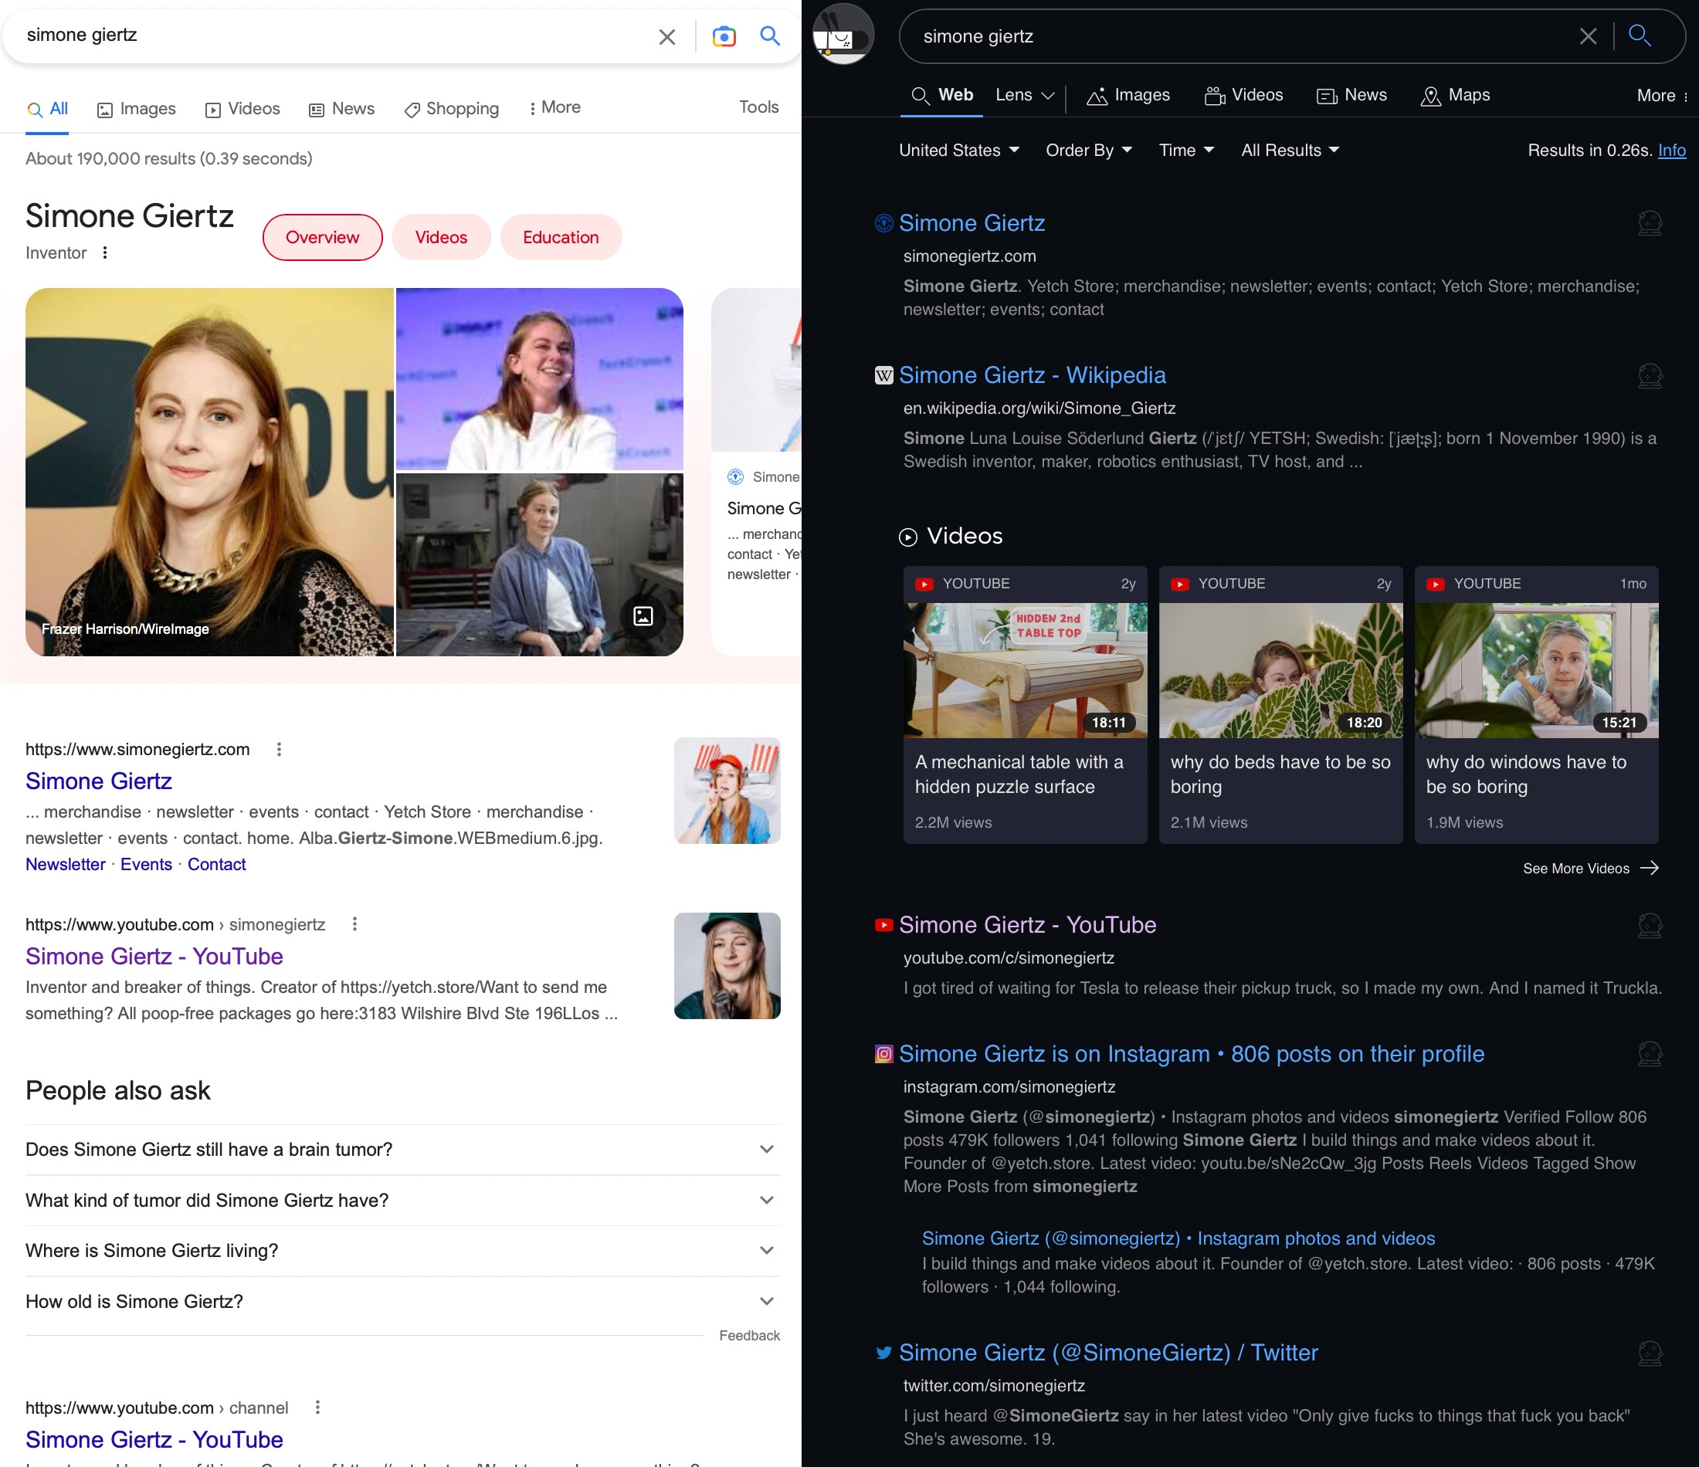Click the Info link next to Kagi result time
The width and height of the screenshot is (1699, 1467).
point(1672,150)
